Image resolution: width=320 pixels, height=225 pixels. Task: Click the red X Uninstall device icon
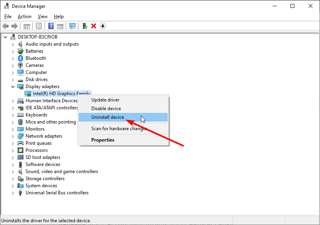click(x=94, y=26)
